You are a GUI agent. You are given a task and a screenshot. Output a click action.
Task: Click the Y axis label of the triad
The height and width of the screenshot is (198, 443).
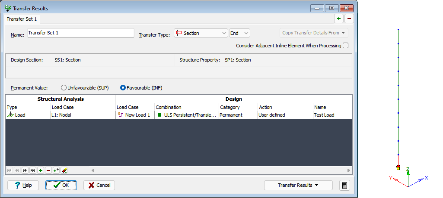click(x=390, y=178)
